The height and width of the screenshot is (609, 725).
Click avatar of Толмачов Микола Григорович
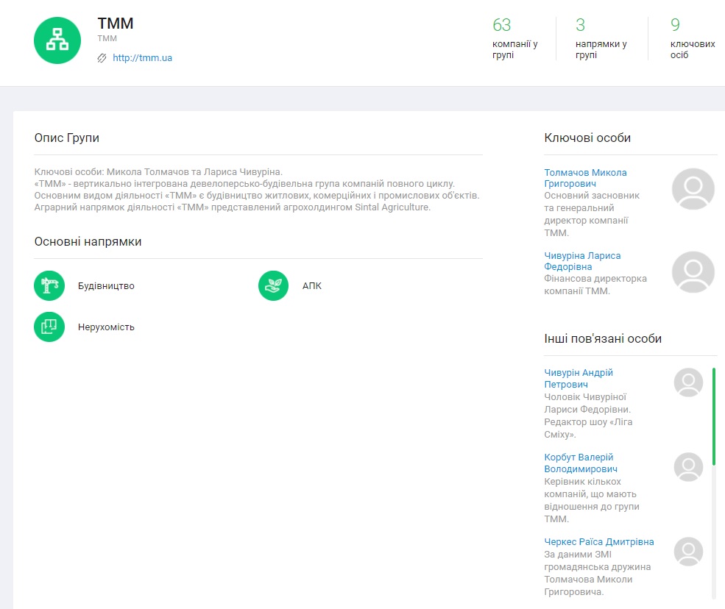point(693,189)
